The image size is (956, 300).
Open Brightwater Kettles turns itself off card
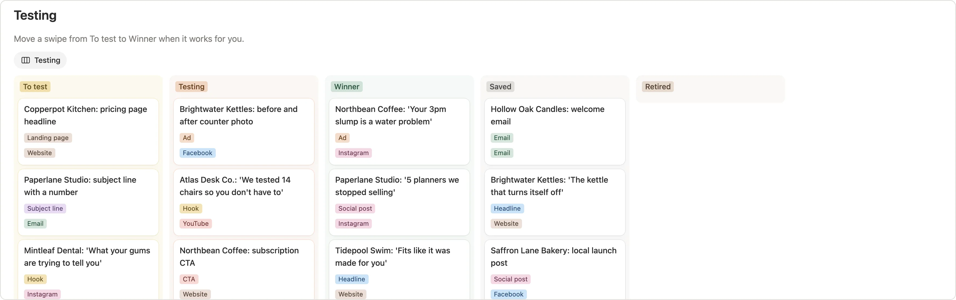tap(555, 202)
